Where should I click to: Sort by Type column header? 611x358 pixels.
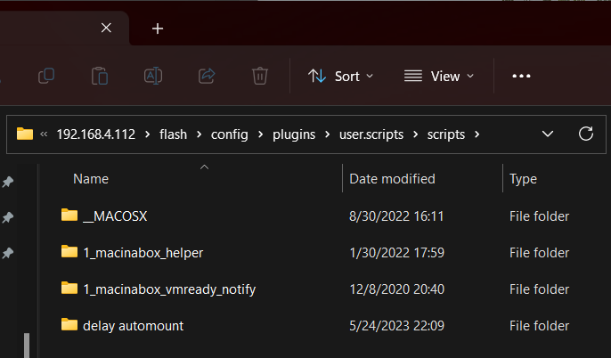(x=523, y=179)
